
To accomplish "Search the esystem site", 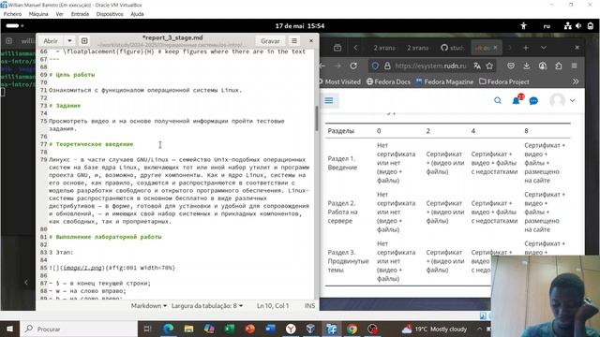I will coord(498,101).
